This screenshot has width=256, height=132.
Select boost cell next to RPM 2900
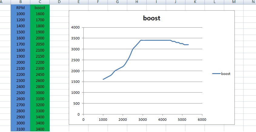pyautogui.click(x=40, y=117)
